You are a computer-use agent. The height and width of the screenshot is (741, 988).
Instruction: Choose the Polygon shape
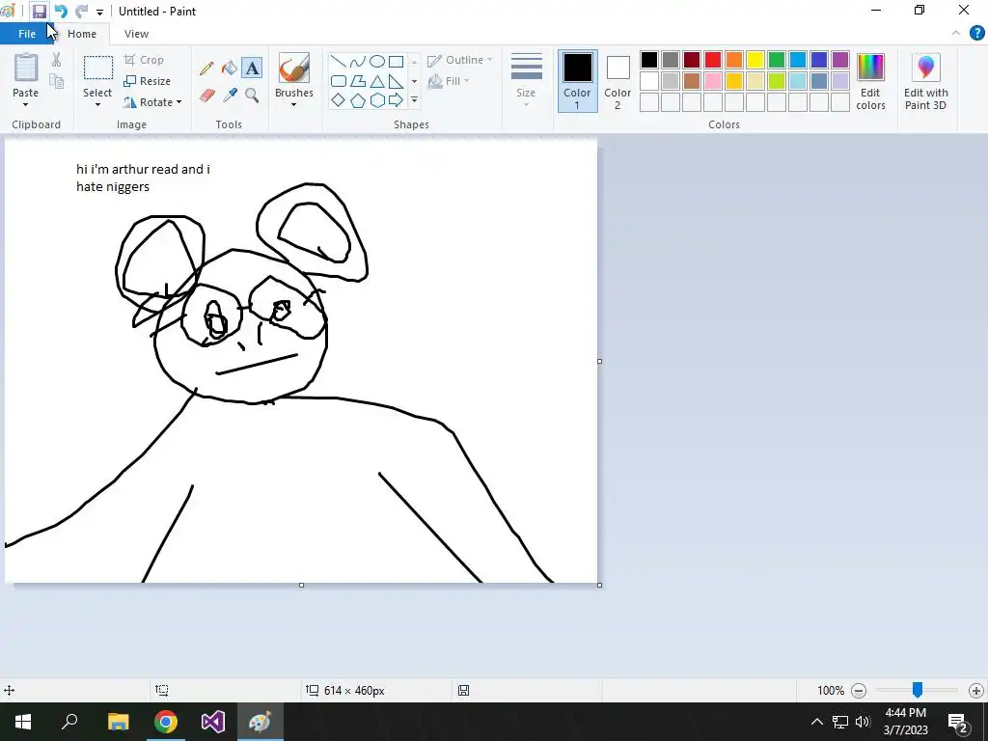358,81
